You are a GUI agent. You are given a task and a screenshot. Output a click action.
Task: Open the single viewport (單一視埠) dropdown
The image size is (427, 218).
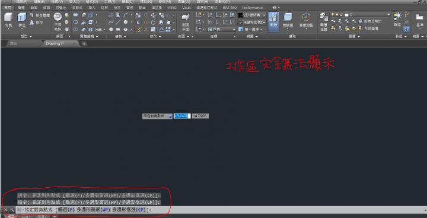[x=250, y=29]
